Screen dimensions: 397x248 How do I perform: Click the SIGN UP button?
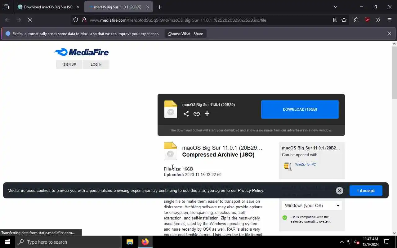pos(69,64)
